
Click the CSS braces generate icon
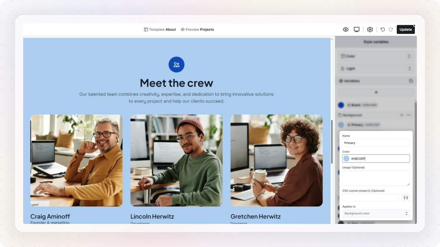coord(406,198)
